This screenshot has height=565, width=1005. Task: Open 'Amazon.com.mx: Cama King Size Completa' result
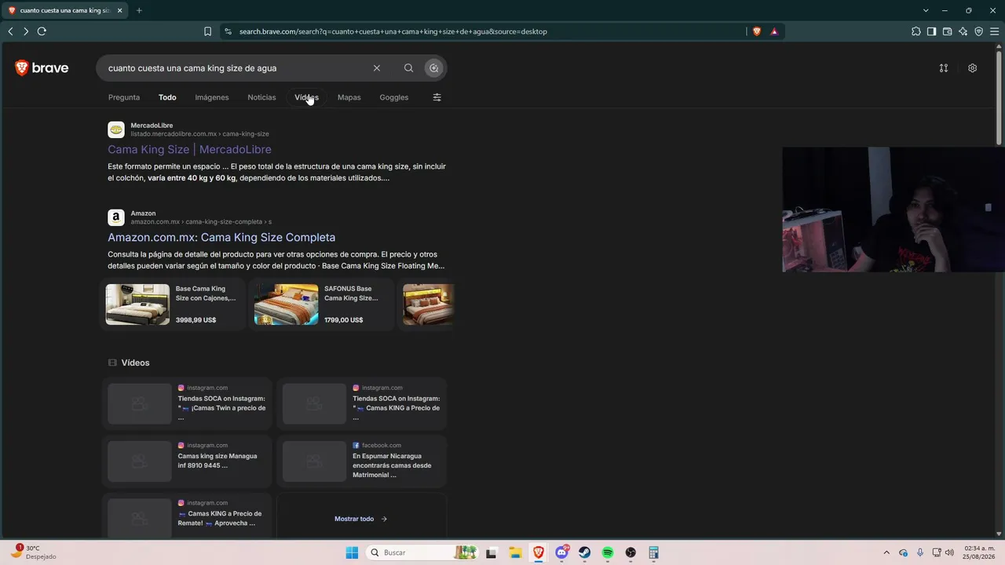pyautogui.click(x=221, y=237)
